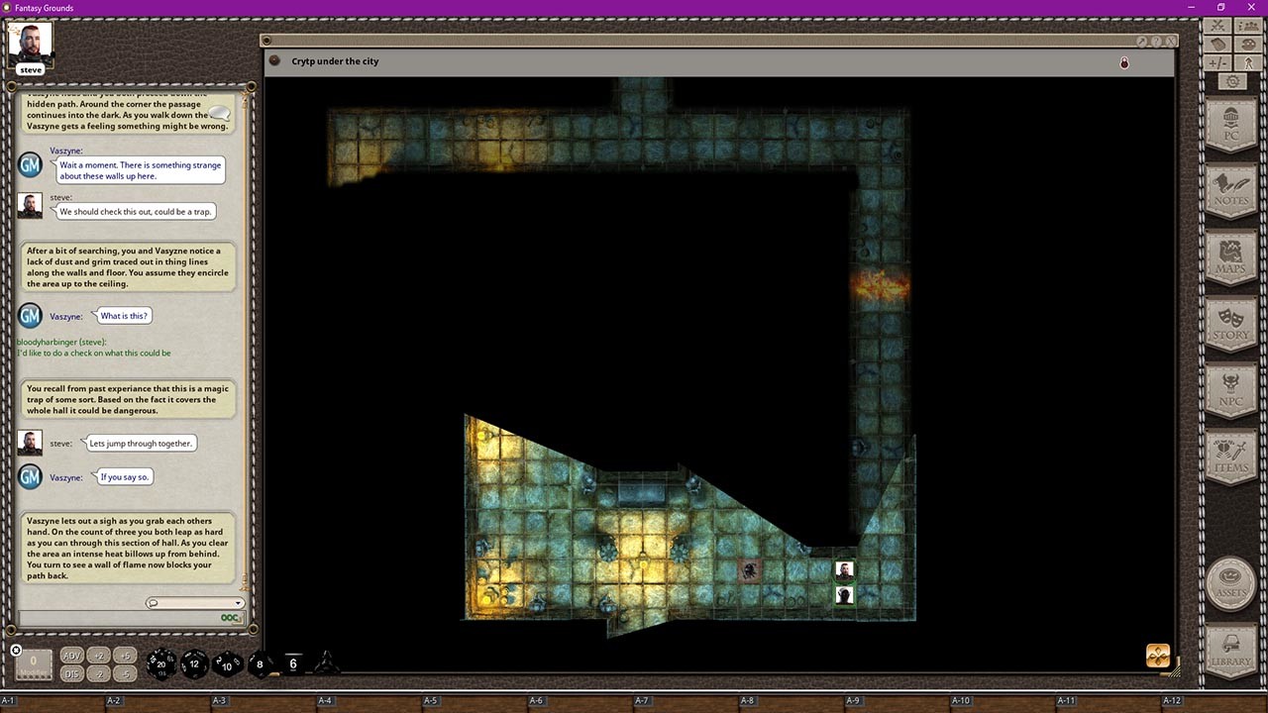Image resolution: width=1268 pixels, height=713 pixels.
Task: Switch to the A-3 hotkey tab
Action: pyautogui.click(x=219, y=700)
